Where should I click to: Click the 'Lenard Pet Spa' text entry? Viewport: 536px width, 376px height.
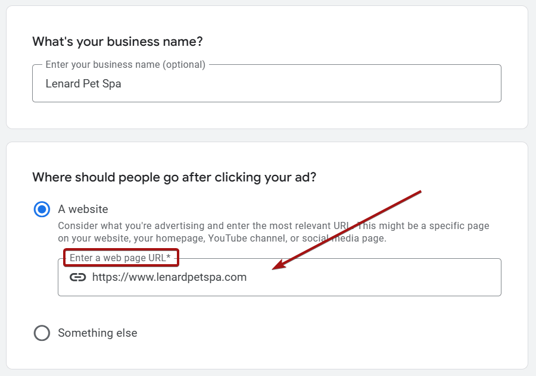[x=83, y=84]
